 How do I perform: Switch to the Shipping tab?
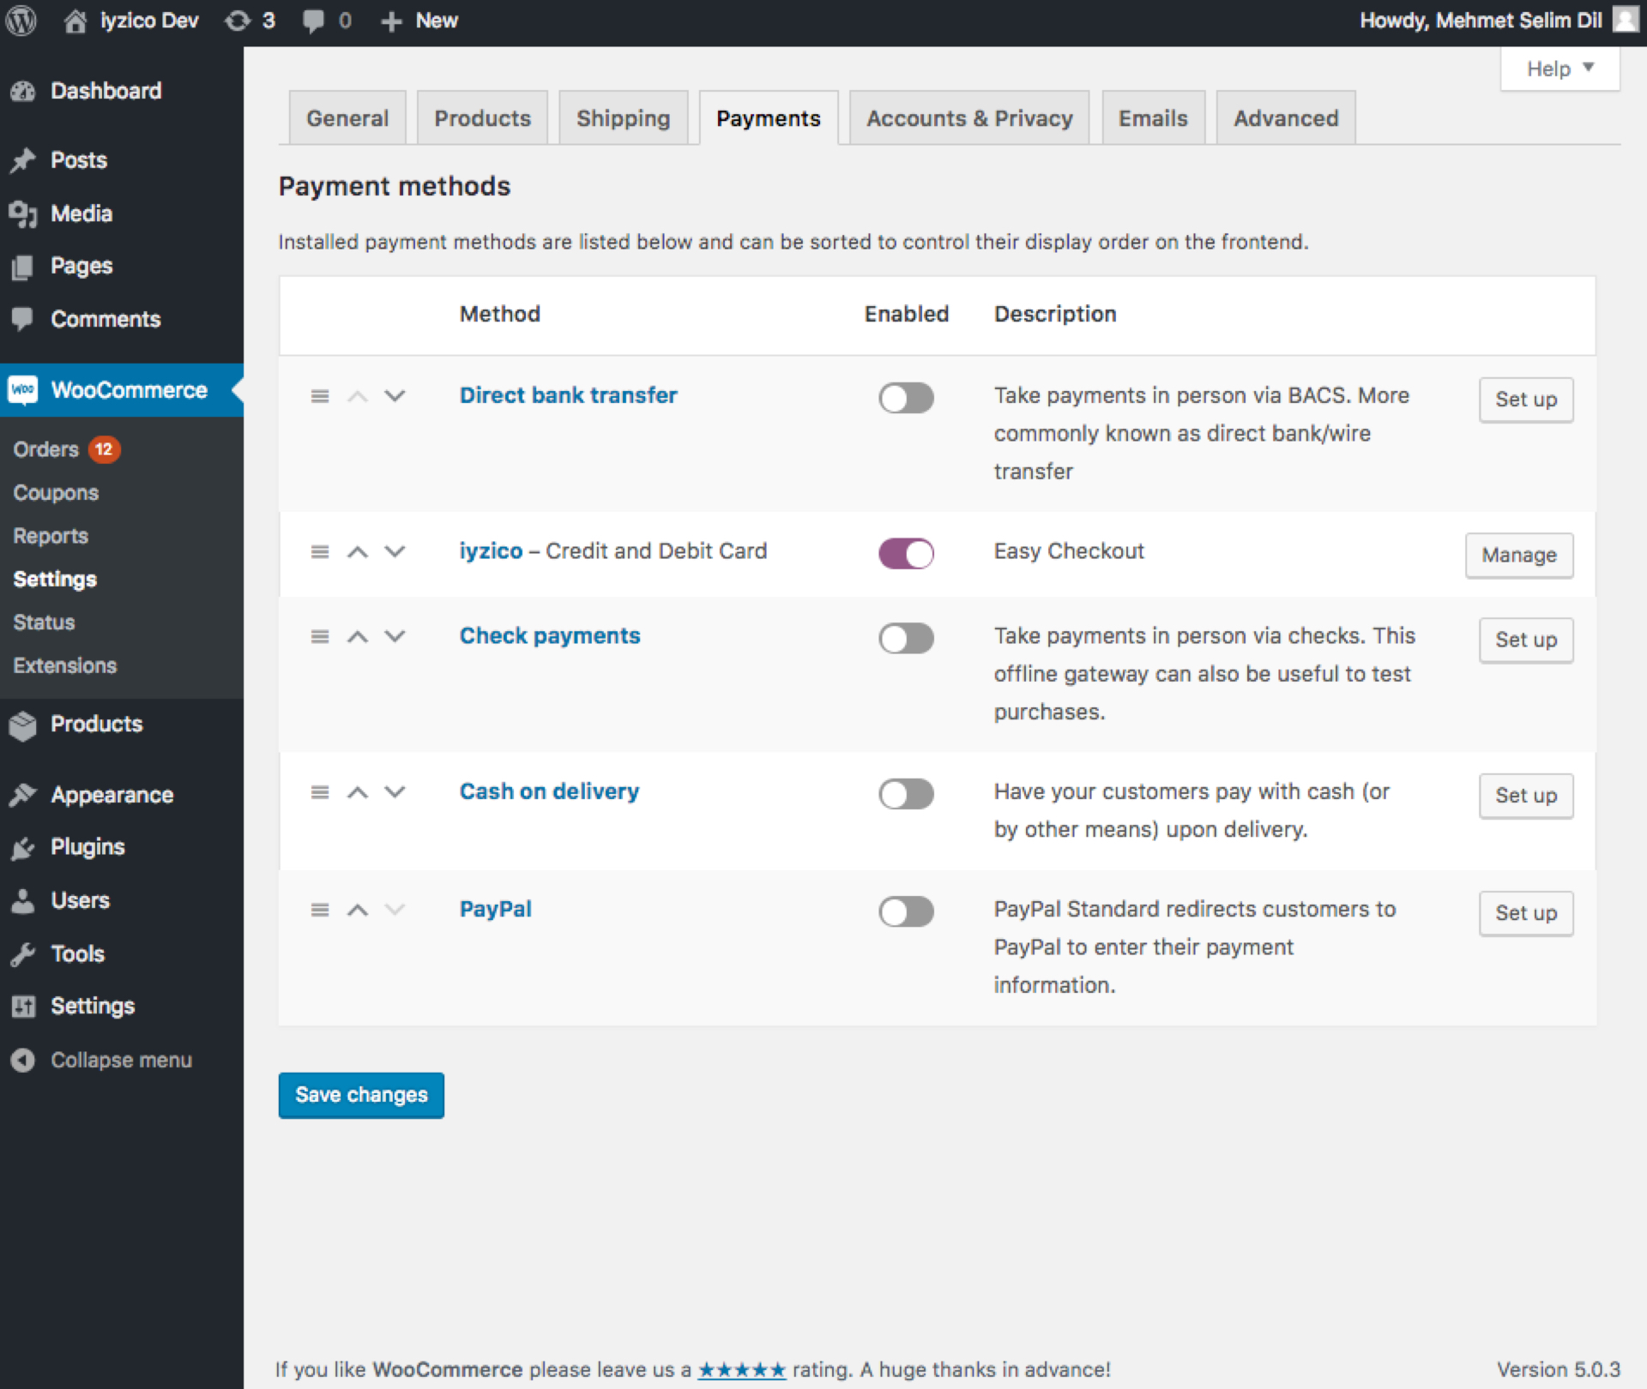[623, 118]
